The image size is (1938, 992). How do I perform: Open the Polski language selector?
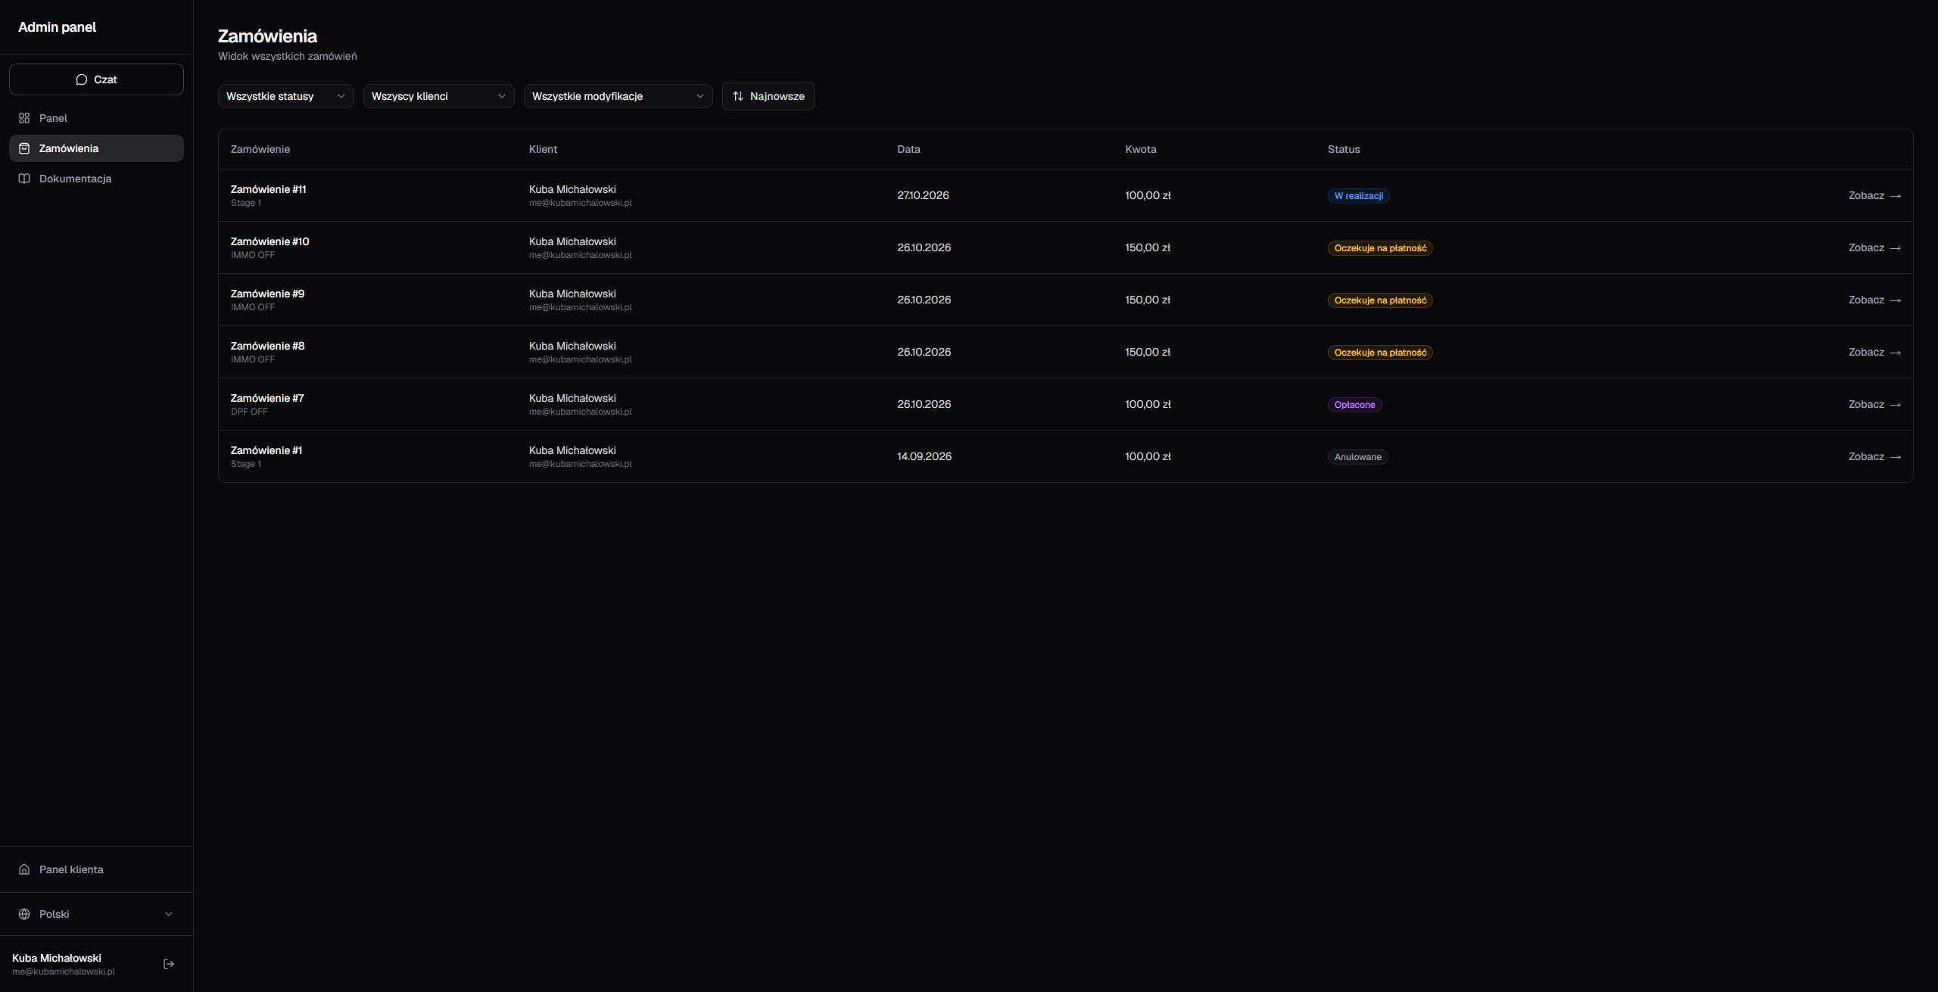point(96,914)
